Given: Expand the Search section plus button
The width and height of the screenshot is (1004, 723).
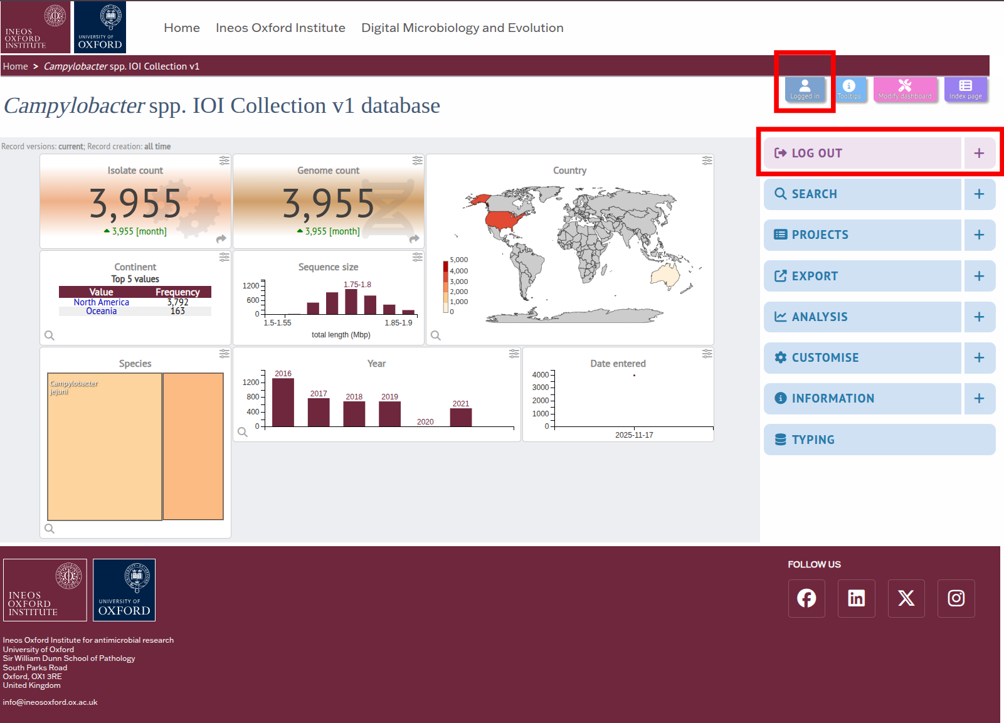Looking at the screenshot, I should click(x=979, y=194).
